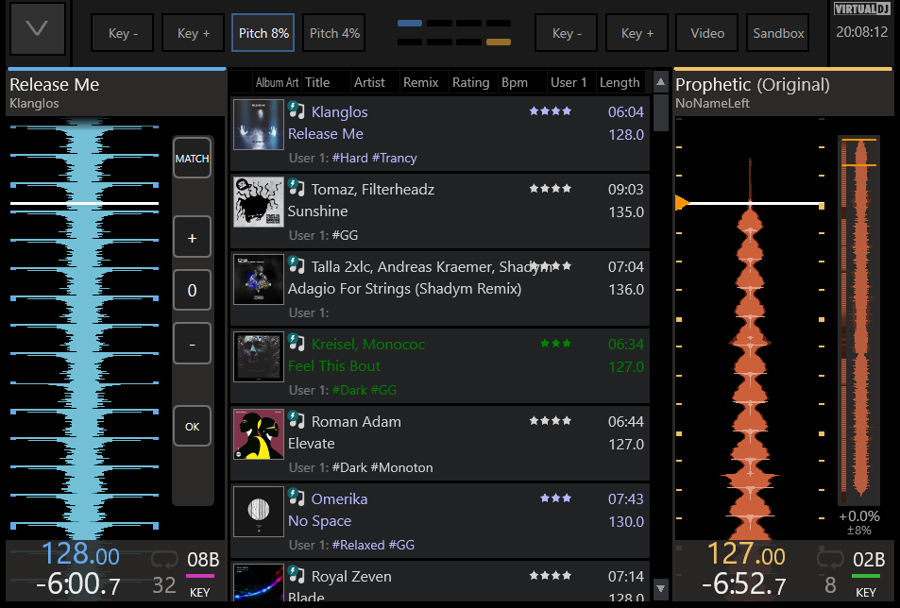Click the VirtualDJ logo
The image size is (900, 608).
862,8
